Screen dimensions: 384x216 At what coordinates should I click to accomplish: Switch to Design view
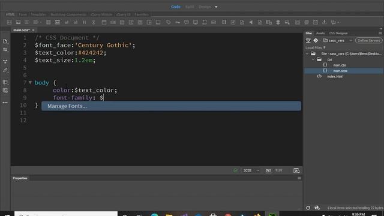tap(205, 7)
